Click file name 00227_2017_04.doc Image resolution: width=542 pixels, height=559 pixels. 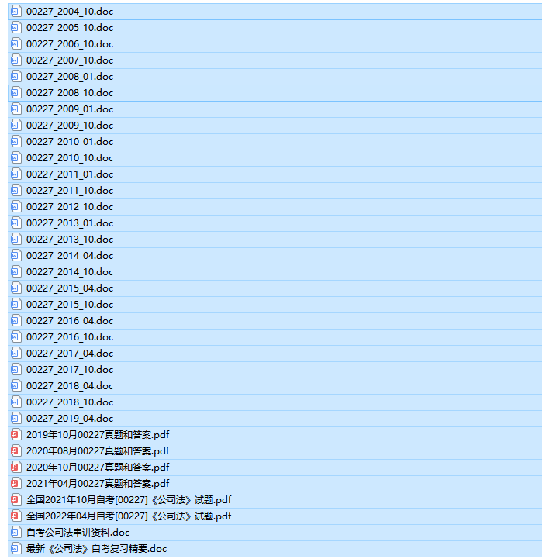[x=70, y=354]
